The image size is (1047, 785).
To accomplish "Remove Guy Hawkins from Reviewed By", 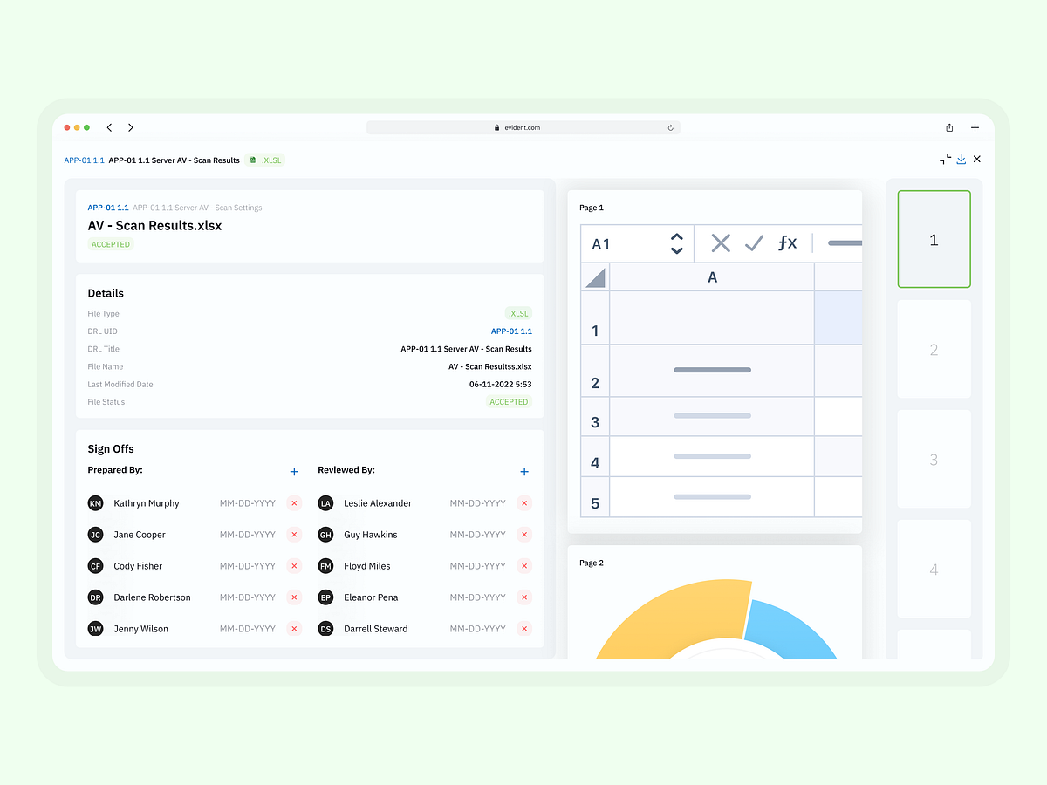I will 523,535.
